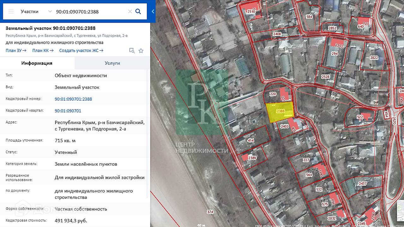Open the План ЗУ link

(16, 50)
